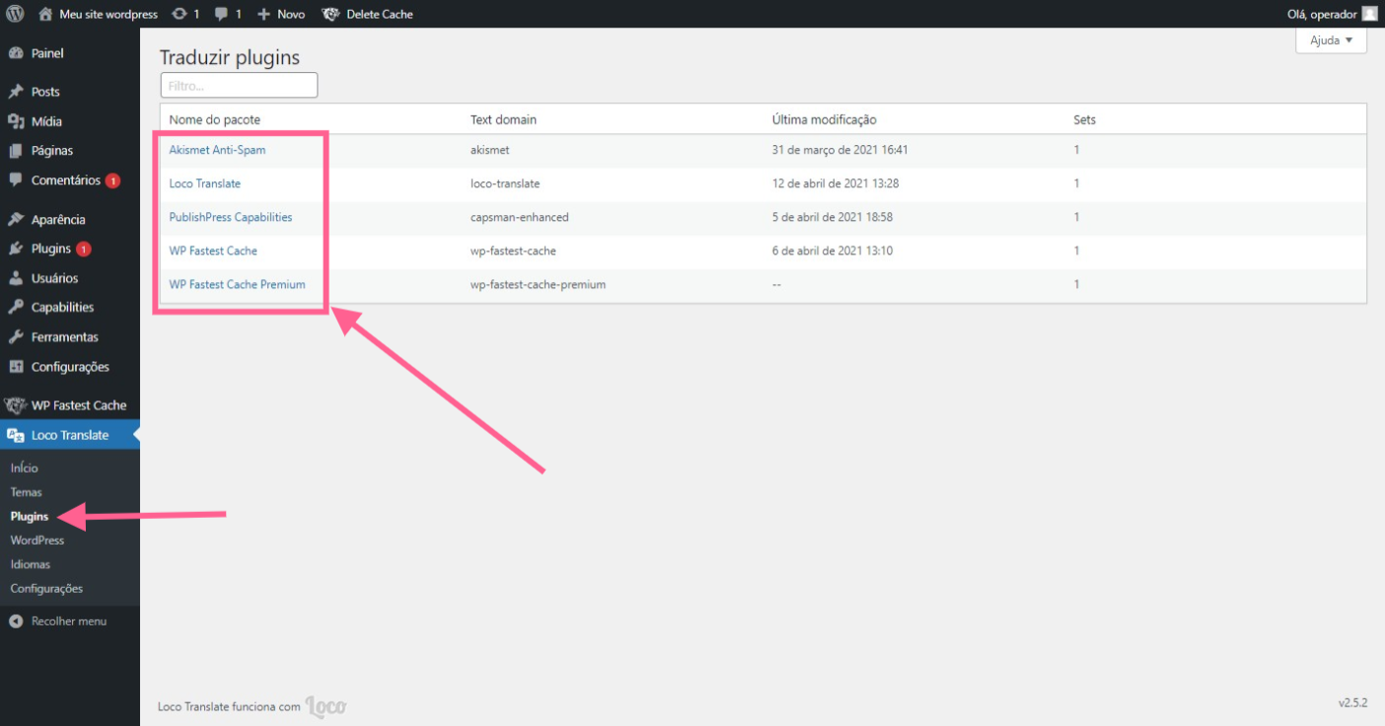1385x726 pixels.
Task: Click the Ferramentas wrench icon
Action: (x=16, y=336)
